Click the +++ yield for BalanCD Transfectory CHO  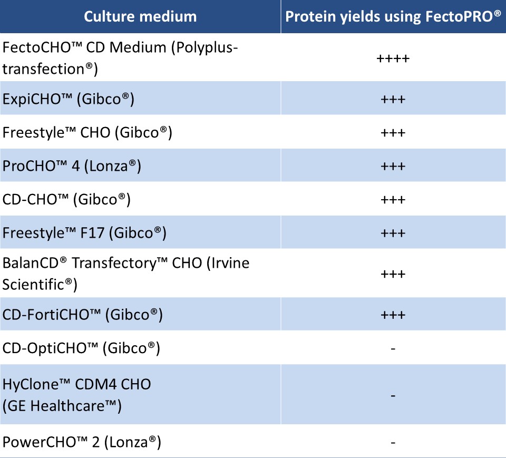point(393,274)
